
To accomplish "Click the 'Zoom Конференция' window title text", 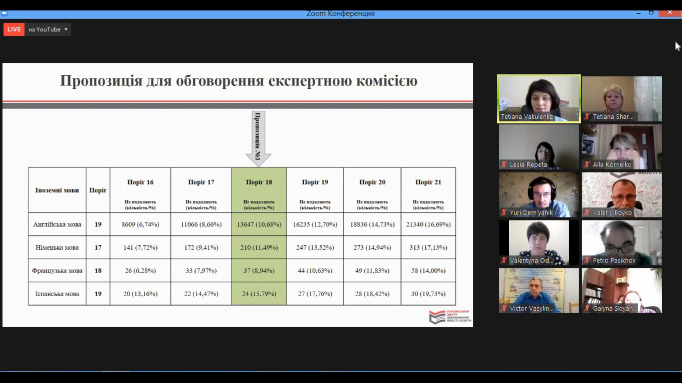I will tap(341, 13).
